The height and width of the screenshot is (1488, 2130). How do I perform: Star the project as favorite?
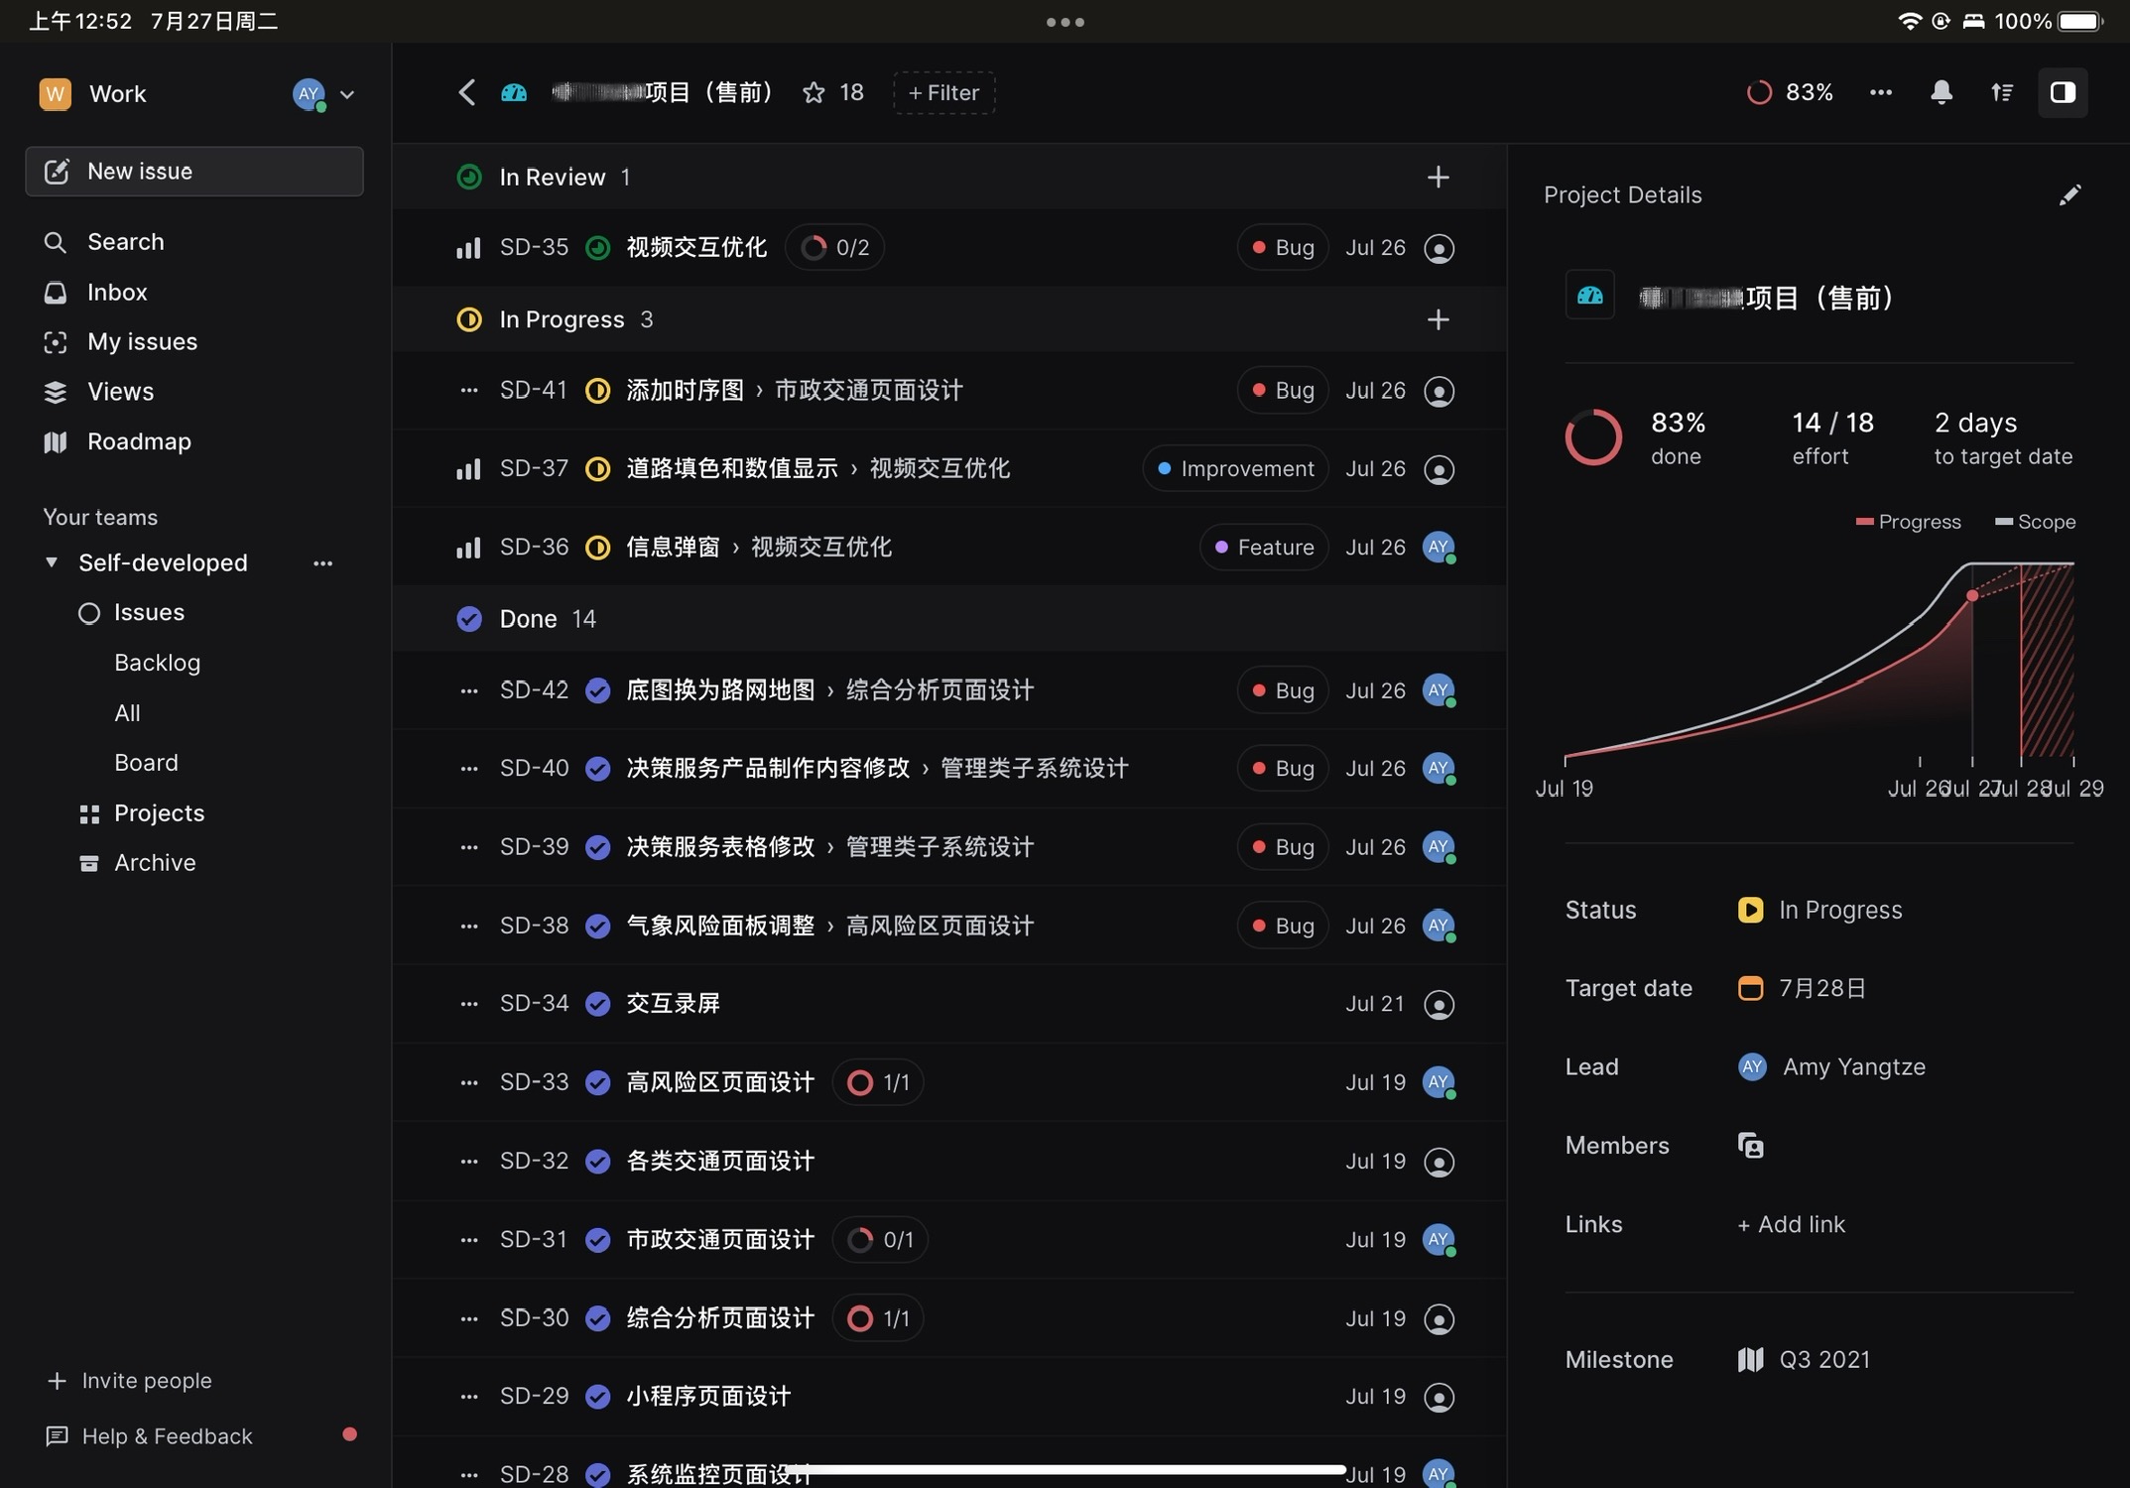point(814,92)
